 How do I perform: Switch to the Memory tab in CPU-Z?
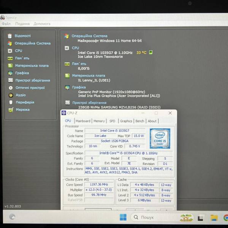coord(99,121)
